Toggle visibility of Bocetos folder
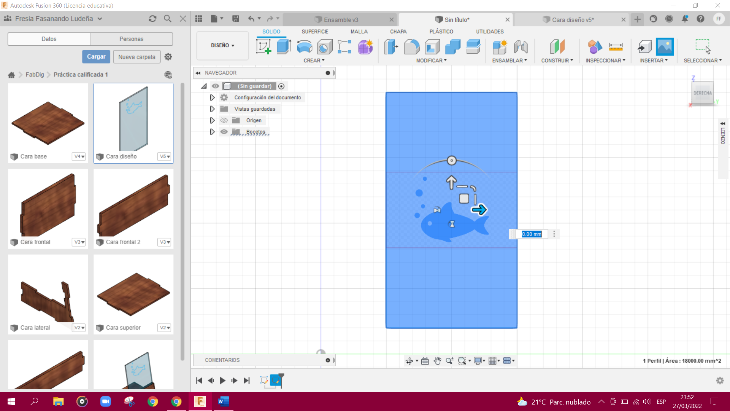The image size is (730, 411). 224,132
